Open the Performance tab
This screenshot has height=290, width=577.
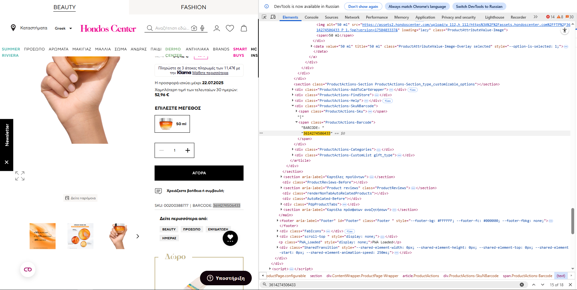(x=377, y=17)
